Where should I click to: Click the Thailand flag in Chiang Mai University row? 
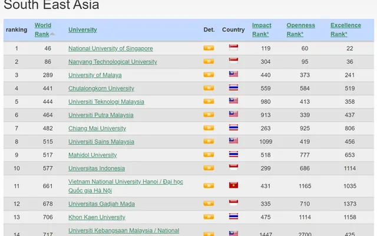click(233, 127)
